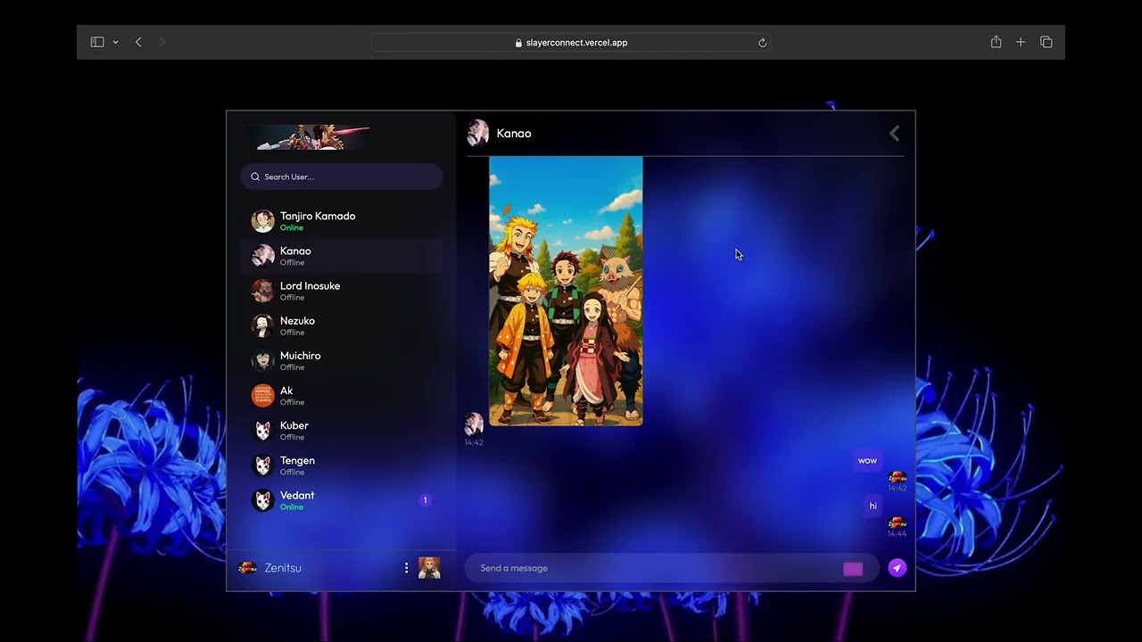The width and height of the screenshot is (1142, 642).
Task: Click the browser forward arrow
Action: 161,42
